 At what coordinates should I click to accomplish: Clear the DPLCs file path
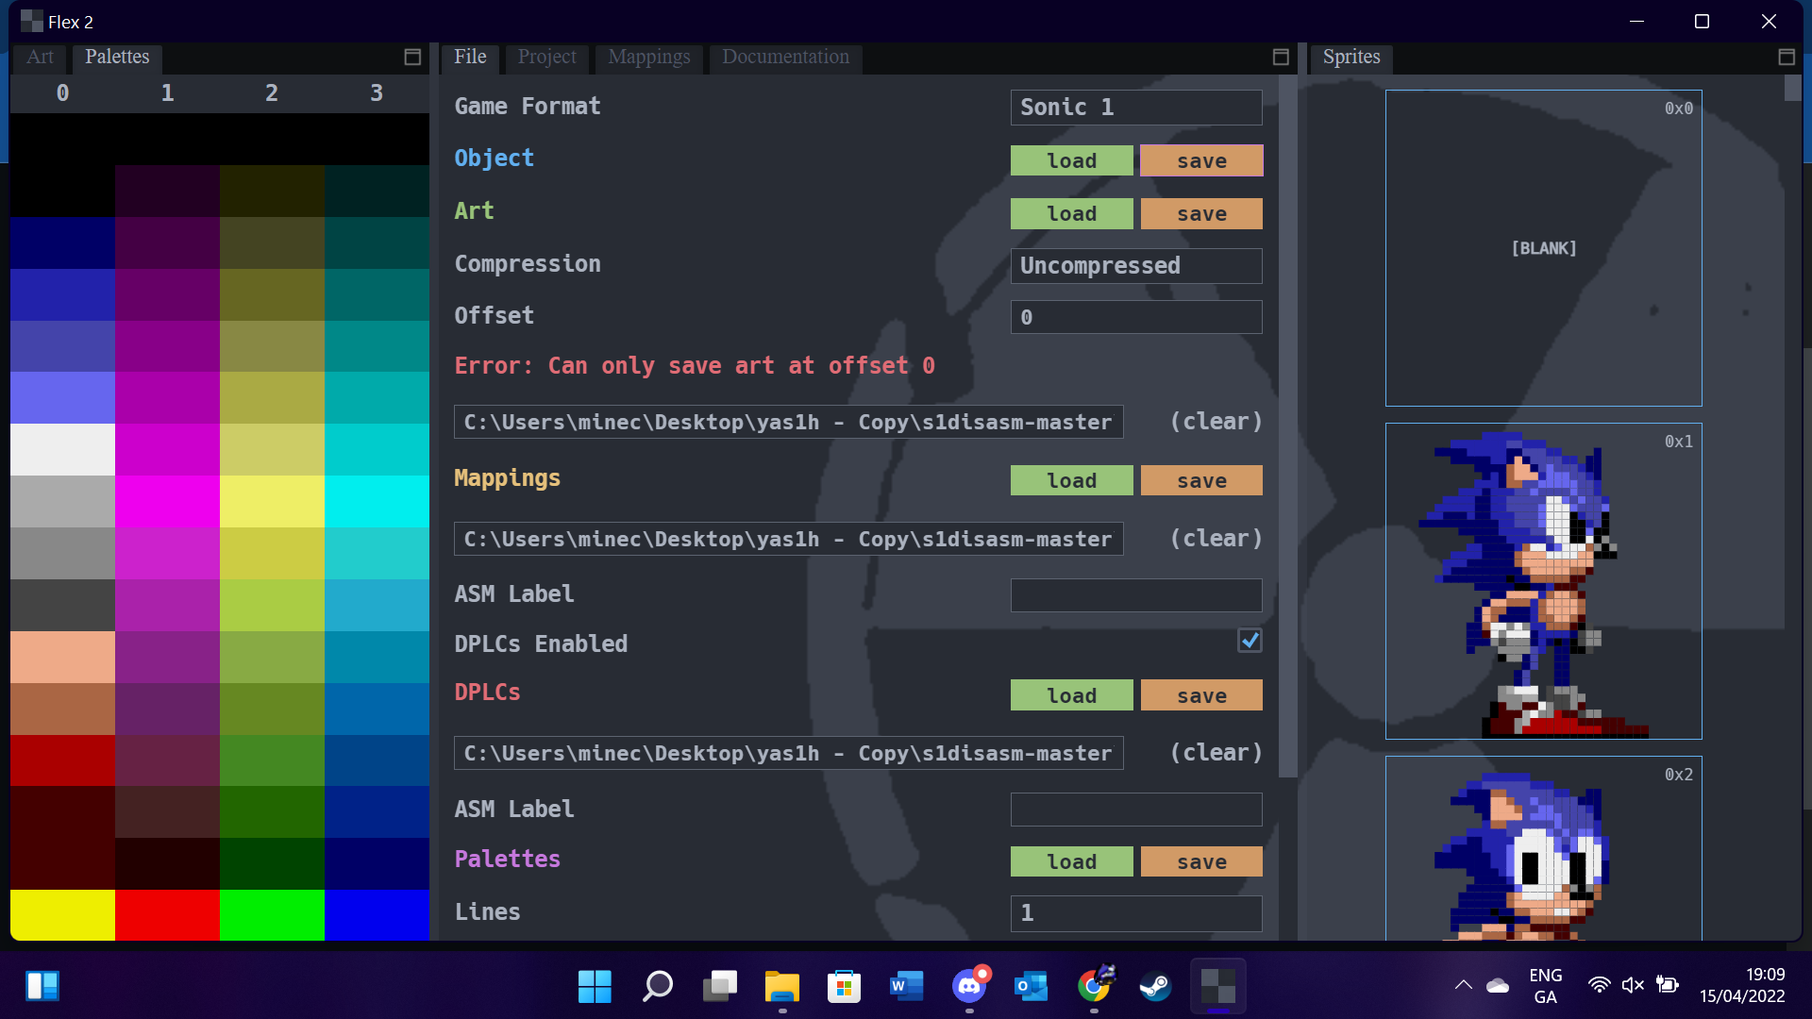pos(1216,753)
